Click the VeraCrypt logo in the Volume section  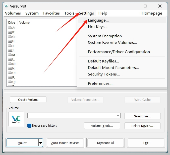tap(16, 119)
